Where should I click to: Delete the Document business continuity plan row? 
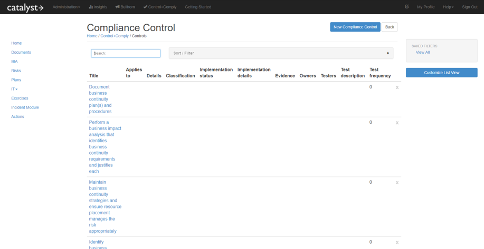pyautogui.click(x=397, y=87)
